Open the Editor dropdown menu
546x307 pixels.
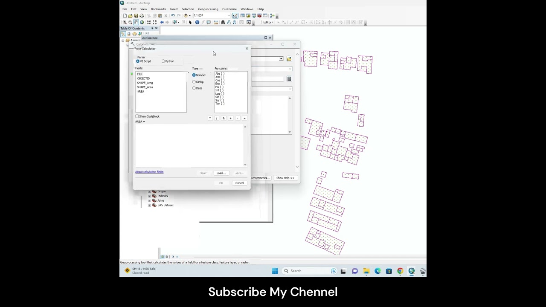pos(268,22)
